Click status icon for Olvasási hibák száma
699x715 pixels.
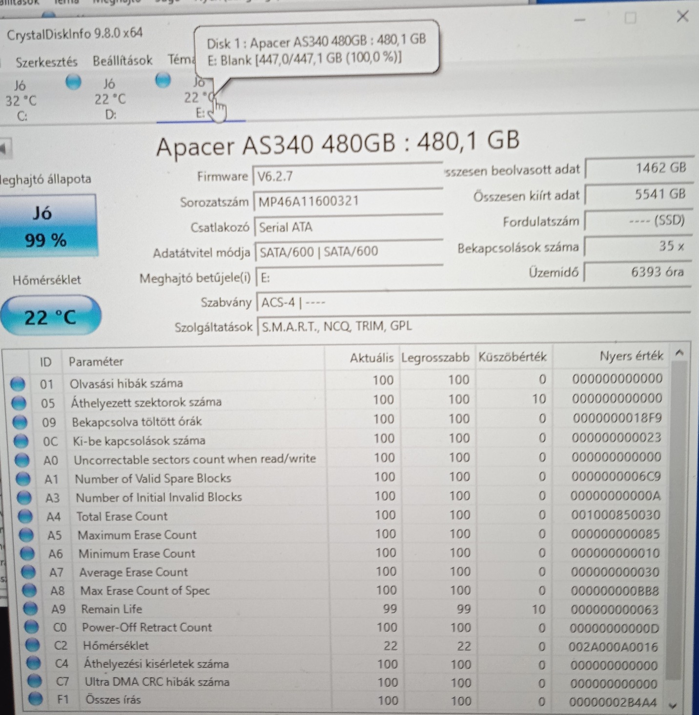click(x=18, y=384)
